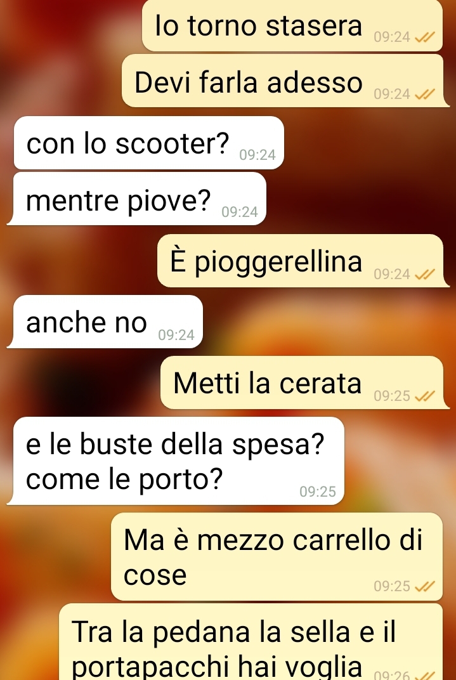456x680 pixels.
Task: Tap the 09:24 timestamp on 'con lo scooter?'
Action: (257, 155)
